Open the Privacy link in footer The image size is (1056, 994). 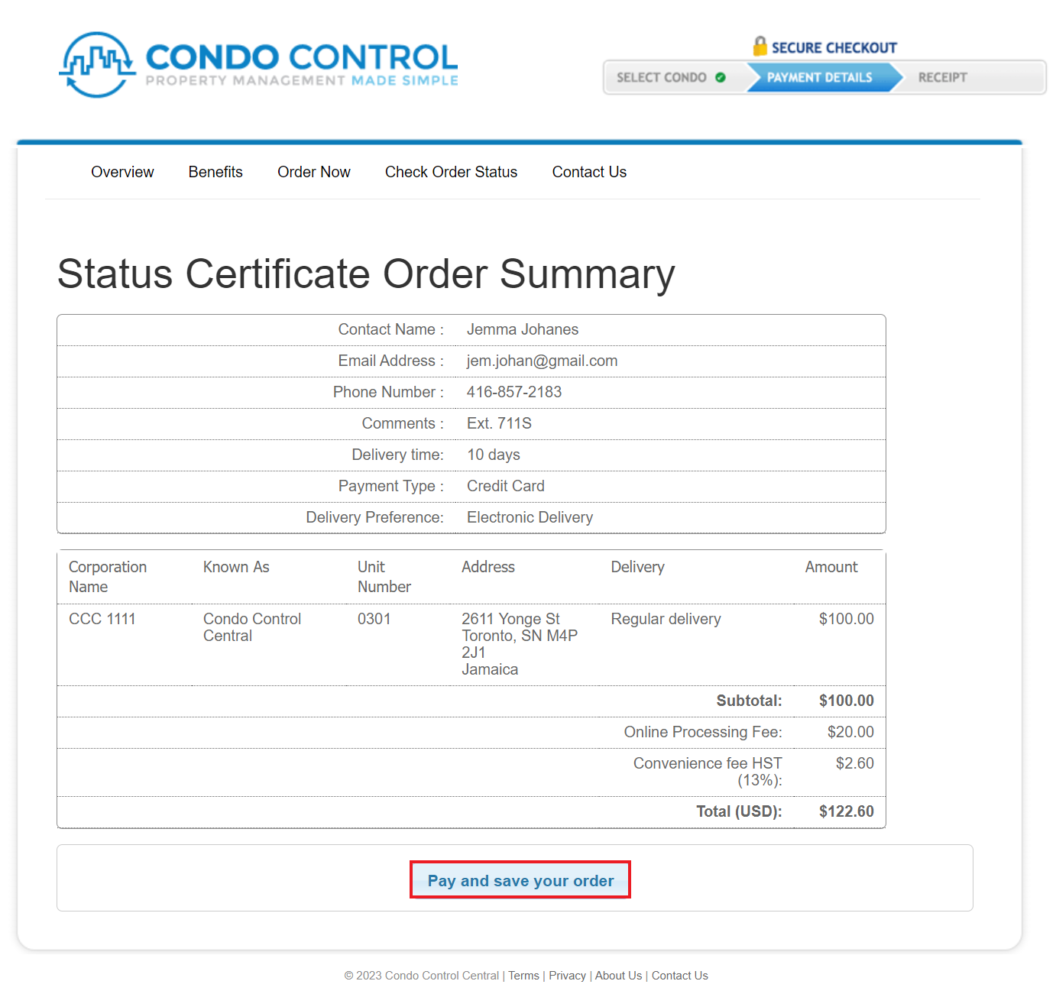[567, 976]
